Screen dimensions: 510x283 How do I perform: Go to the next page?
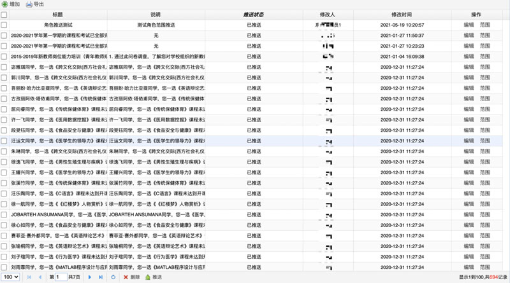point(89,277)
